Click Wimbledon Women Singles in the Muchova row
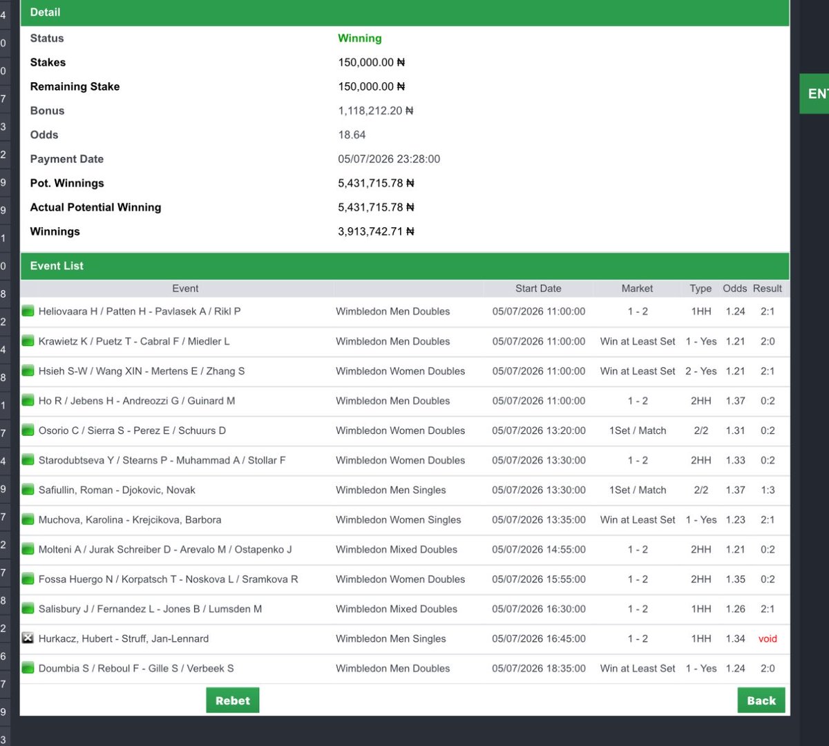 (x=398, y=519)
